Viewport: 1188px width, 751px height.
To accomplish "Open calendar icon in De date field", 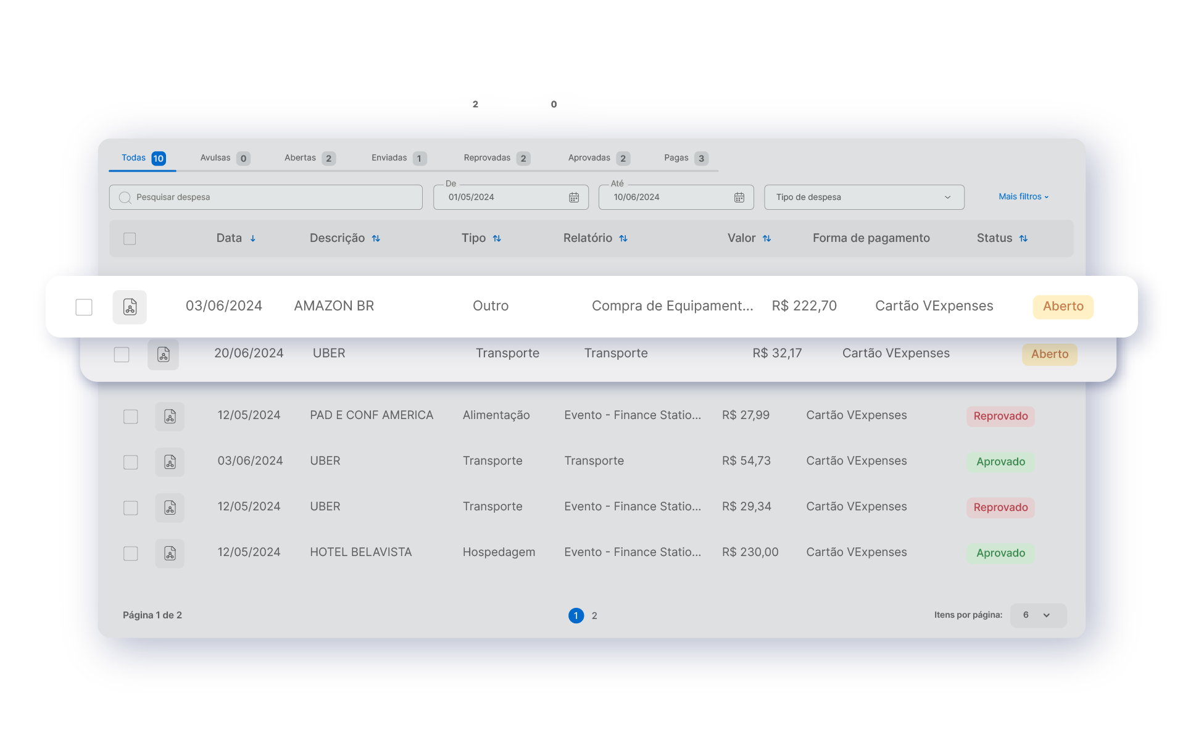I will click(573, 197).
